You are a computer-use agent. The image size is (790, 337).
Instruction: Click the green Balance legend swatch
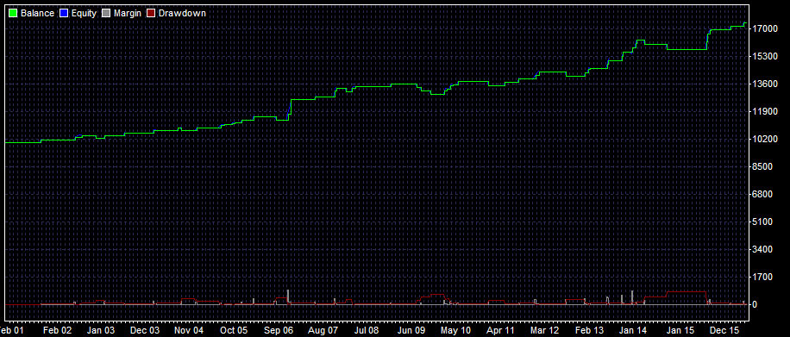point(13,14)
